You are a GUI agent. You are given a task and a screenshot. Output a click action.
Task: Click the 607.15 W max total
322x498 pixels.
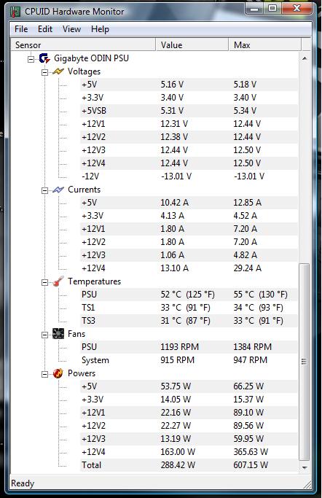point(251,465)
